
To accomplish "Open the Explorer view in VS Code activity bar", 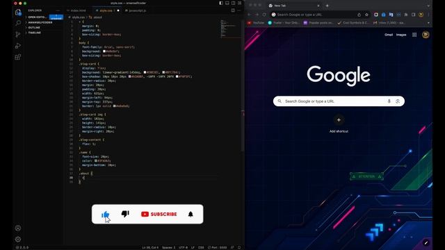I will pyautogui.click(x=18, y=12).
